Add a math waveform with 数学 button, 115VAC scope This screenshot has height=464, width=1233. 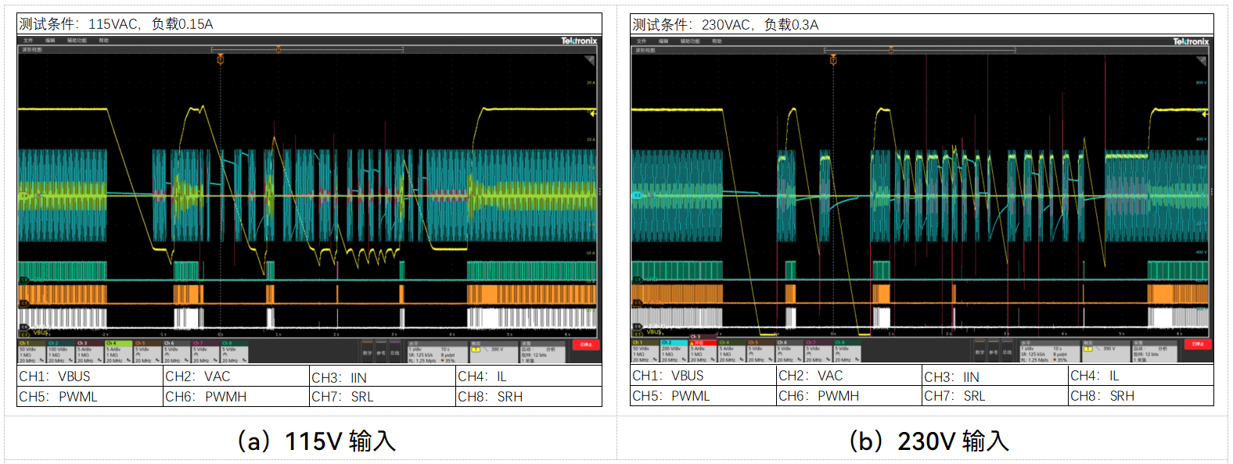click(367, 352)
